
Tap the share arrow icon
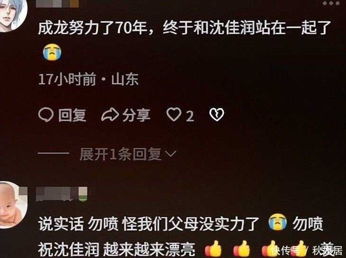(x=110, y=115)
